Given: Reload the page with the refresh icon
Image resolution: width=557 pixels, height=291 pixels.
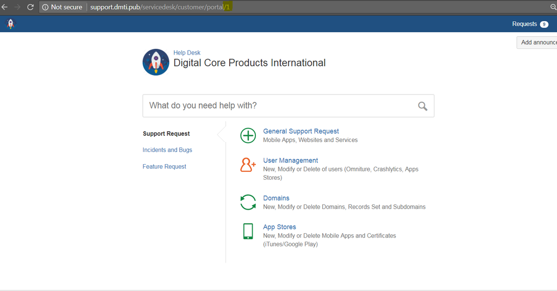Looking at the screenshot, I should click(31, 7).
